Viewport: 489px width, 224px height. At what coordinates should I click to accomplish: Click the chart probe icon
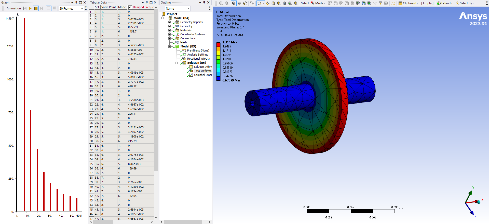(393, 3)
